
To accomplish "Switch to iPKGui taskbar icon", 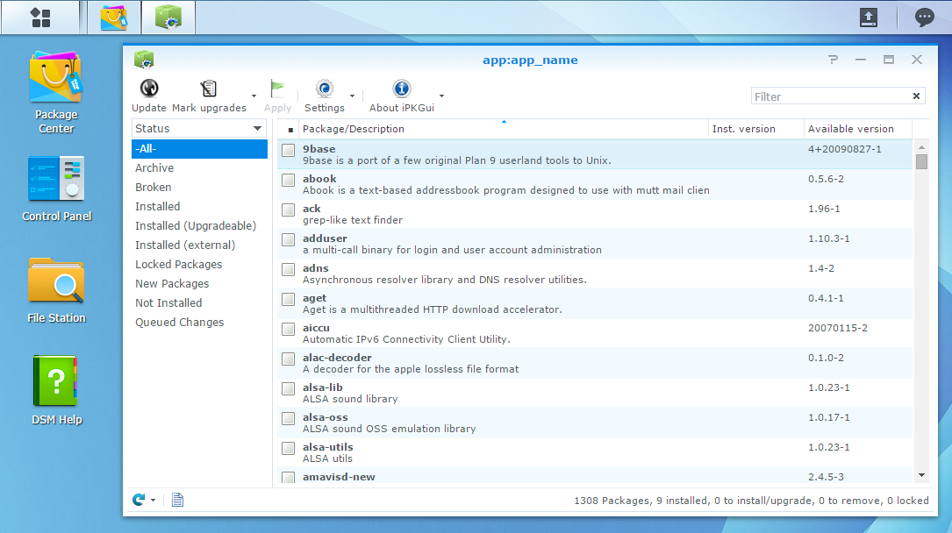I will (x=168, y=17).
